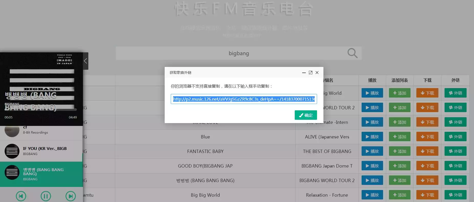Skip to next track
474x202 pixels.
point(71,196)
